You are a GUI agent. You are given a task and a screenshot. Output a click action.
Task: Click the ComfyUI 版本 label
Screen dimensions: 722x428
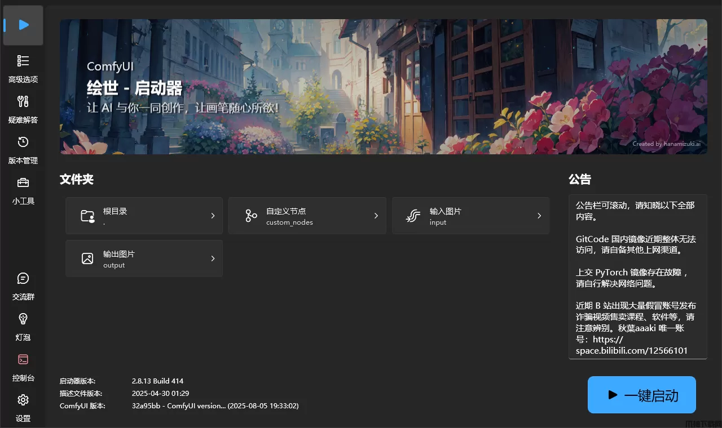point(82,405)
